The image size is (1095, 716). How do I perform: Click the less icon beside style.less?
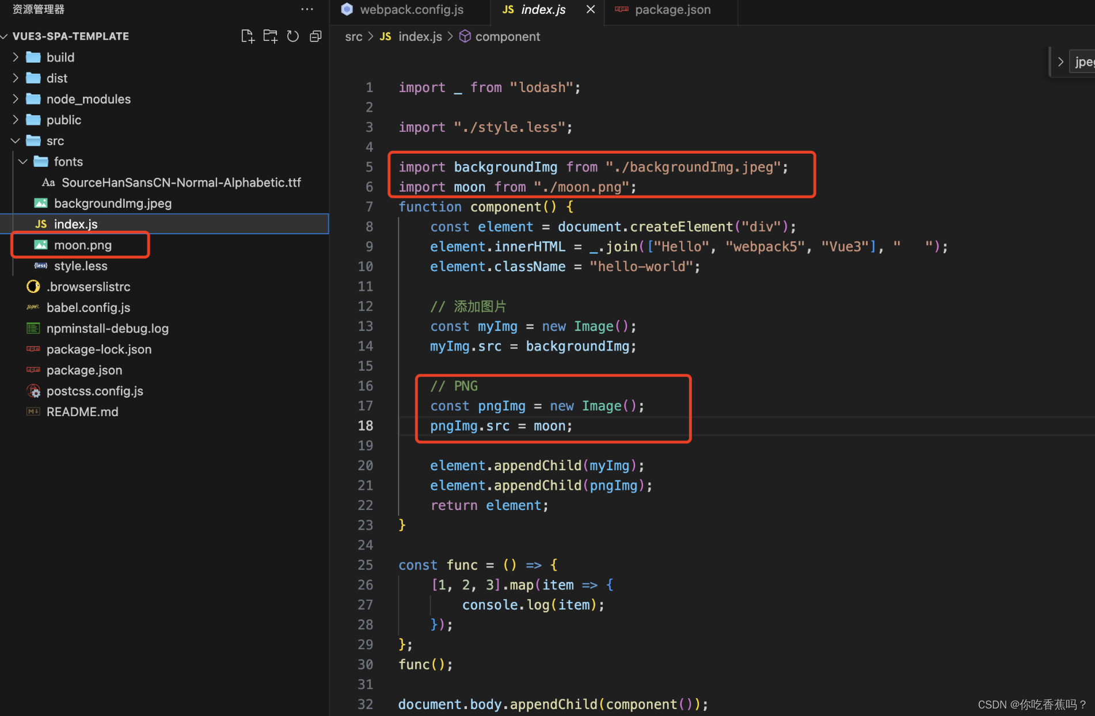(x=41, y=266)
